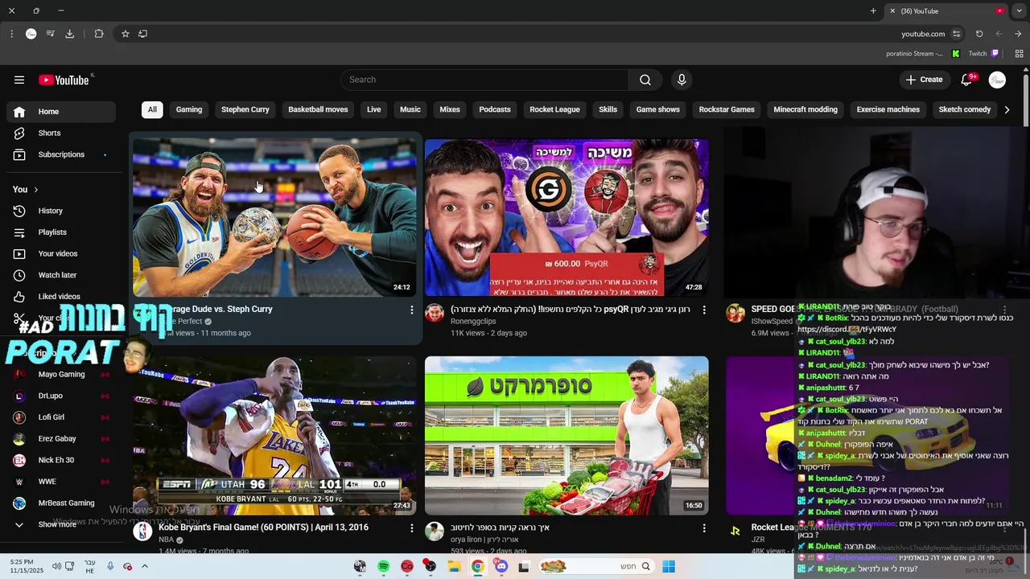The image size is (1030, 579).
Task: Show next filter chips with the arrow
Action: tap(1007, 109)
